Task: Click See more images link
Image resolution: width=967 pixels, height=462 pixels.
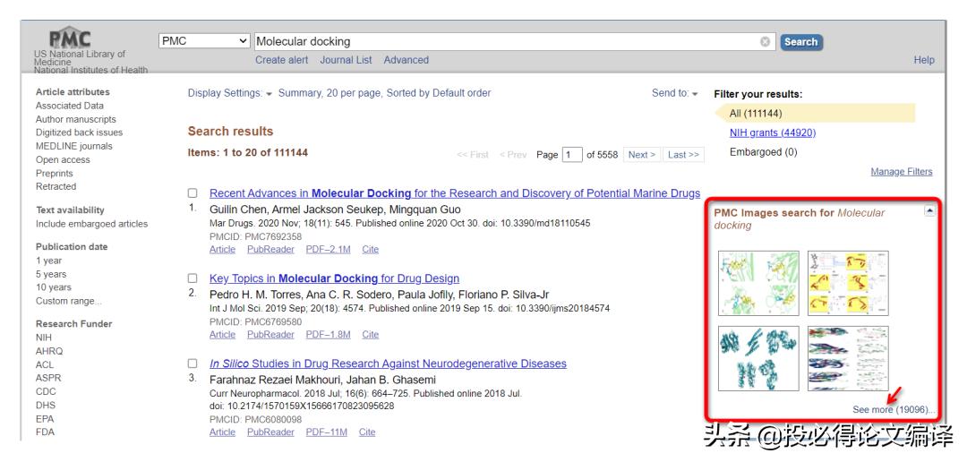Action: tap(894, 409)
